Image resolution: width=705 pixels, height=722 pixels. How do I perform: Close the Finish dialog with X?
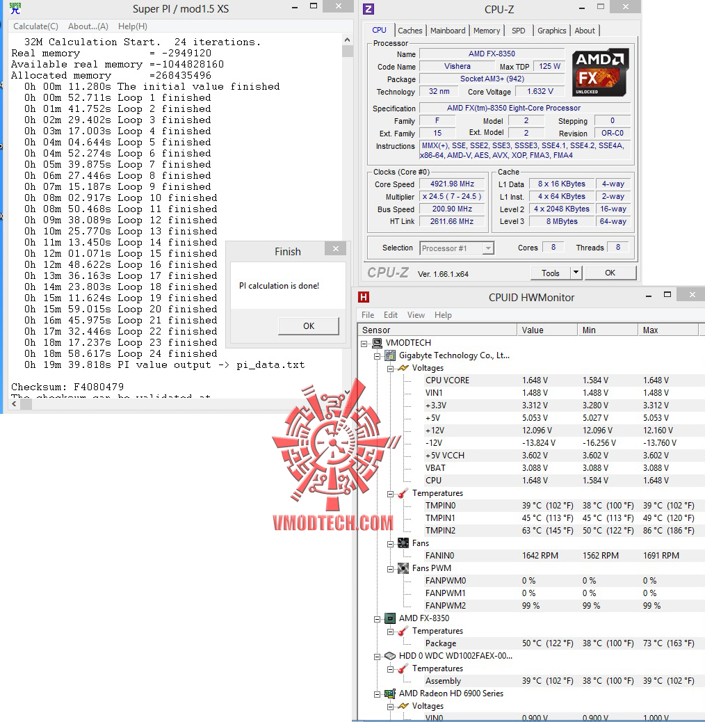coord(336,248)
